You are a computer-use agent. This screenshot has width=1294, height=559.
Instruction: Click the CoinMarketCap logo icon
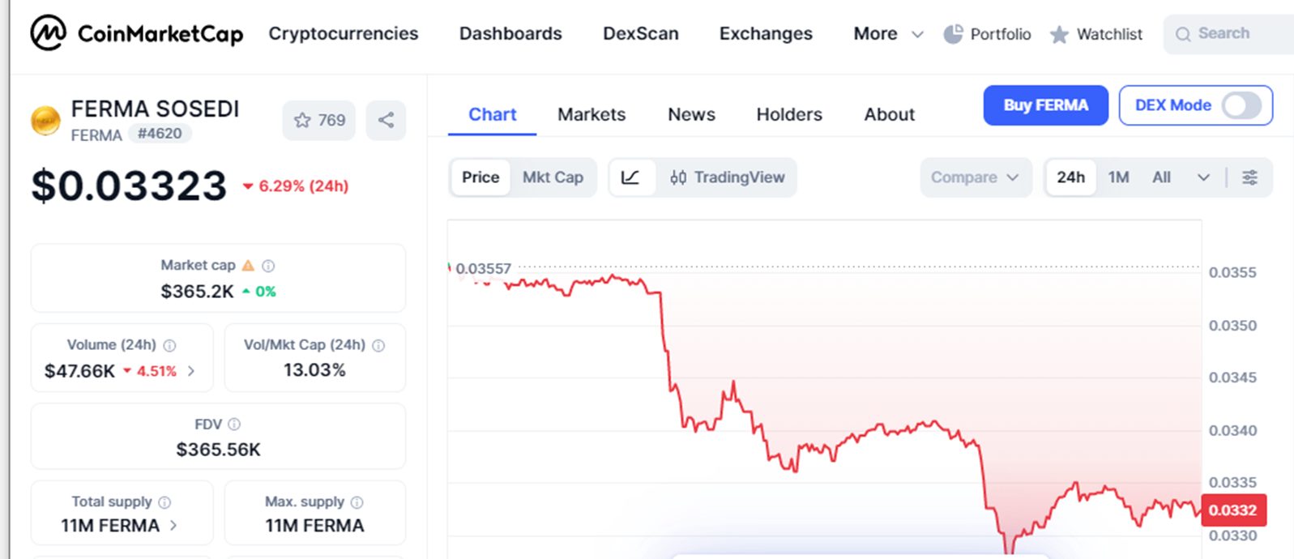click(x=48, y=33)
